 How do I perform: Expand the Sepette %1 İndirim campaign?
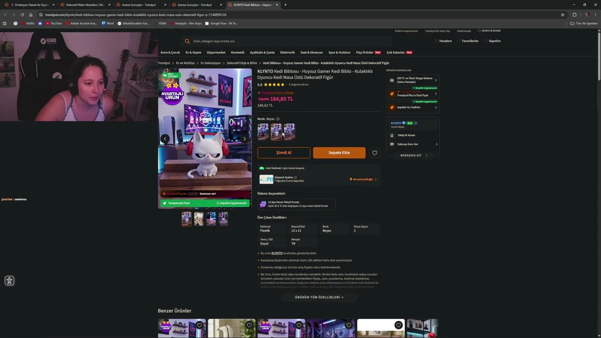[x=413, y=108]
